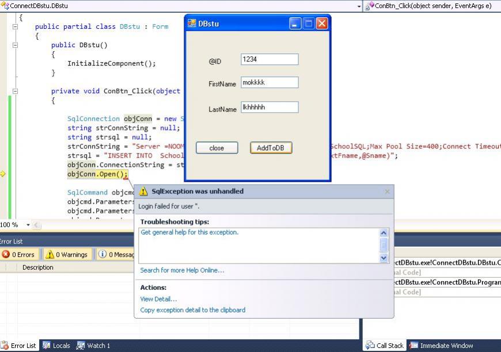Screen dimensions: 501x352
Task: Toggle the 0 Messages filter
Action: coord(115,254)
